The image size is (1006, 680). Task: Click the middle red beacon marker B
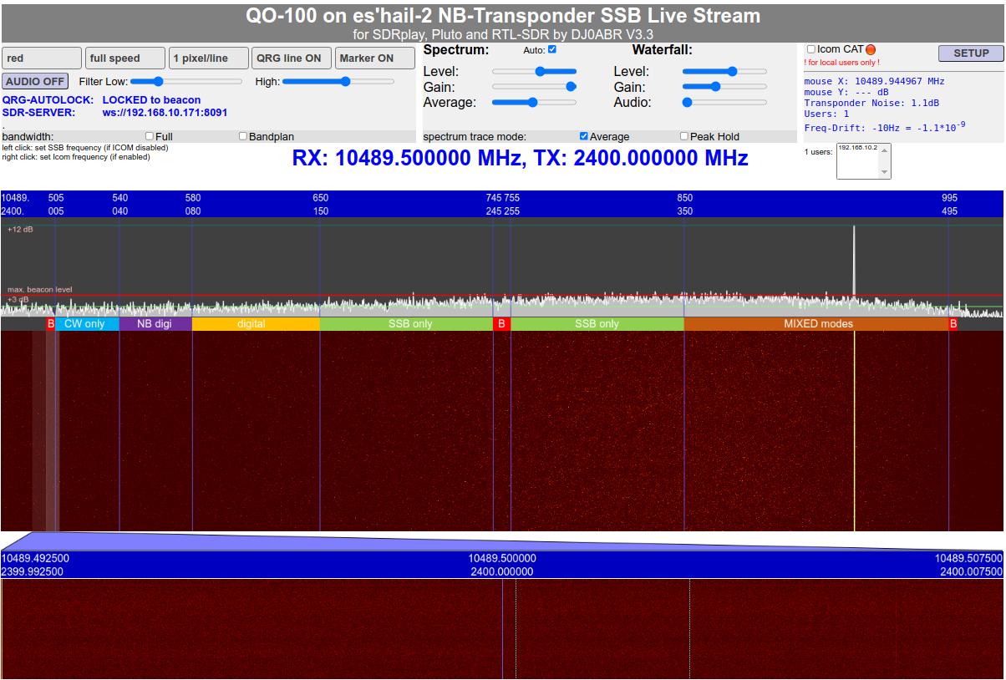coord(501,323)
